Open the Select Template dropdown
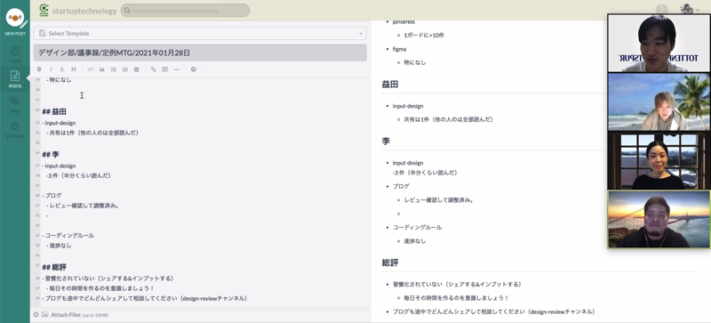 200,33
